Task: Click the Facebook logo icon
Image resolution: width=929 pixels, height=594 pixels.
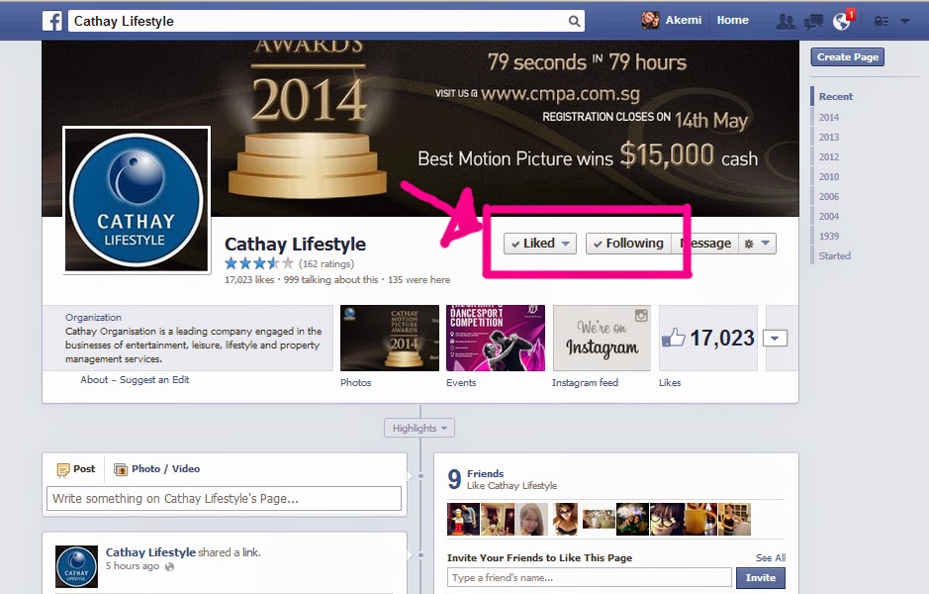Action: click(x=52, y=21)
